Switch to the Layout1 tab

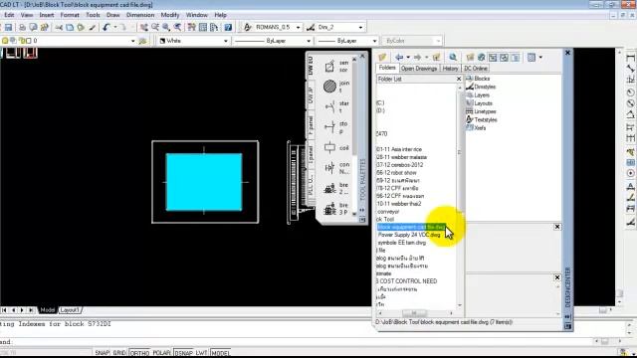(x=70, y=309)
